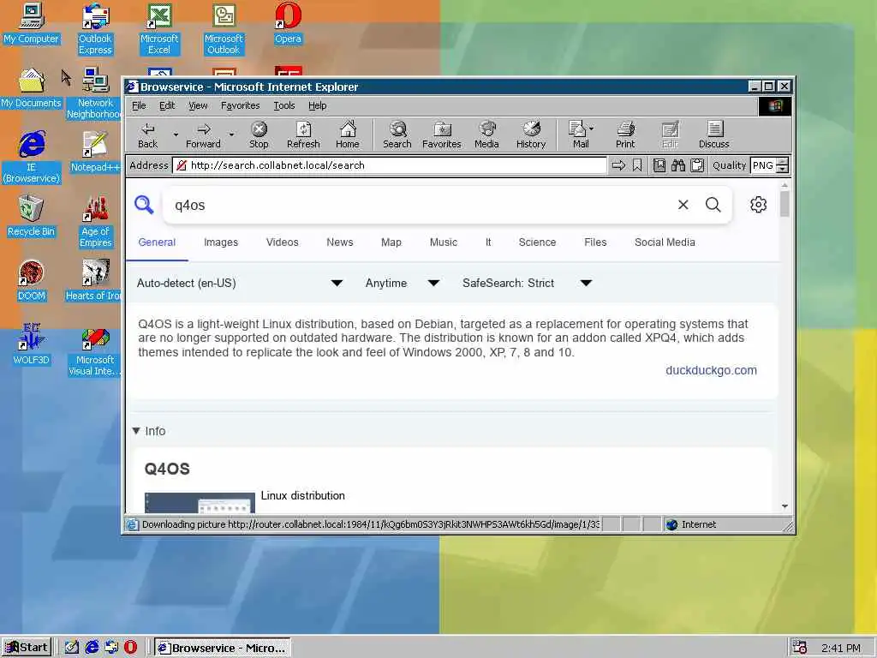Collapse the Info section
This screenshot has height=658, width=877.
[149, 431]
